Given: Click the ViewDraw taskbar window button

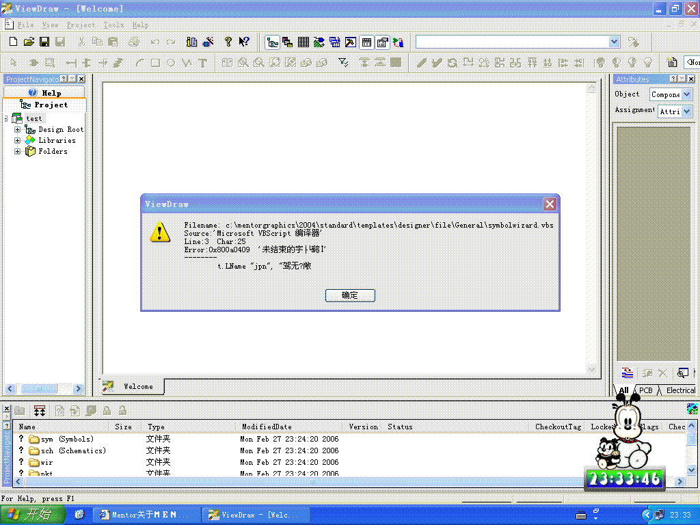Looking at the screenshot, I should click(254, 515).
